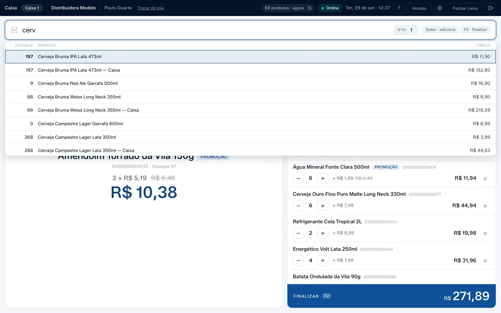This screenshot has height=313, width=501.
Task: Click the F2 · finalizar hint chip
Action: (475, 30)
